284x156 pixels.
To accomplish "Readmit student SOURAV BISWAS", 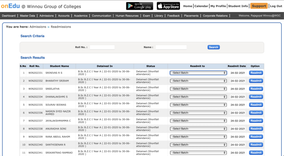I will click(x=256, y=105).
